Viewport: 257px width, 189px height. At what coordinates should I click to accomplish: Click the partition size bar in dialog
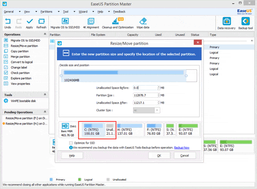click(124, 73)
